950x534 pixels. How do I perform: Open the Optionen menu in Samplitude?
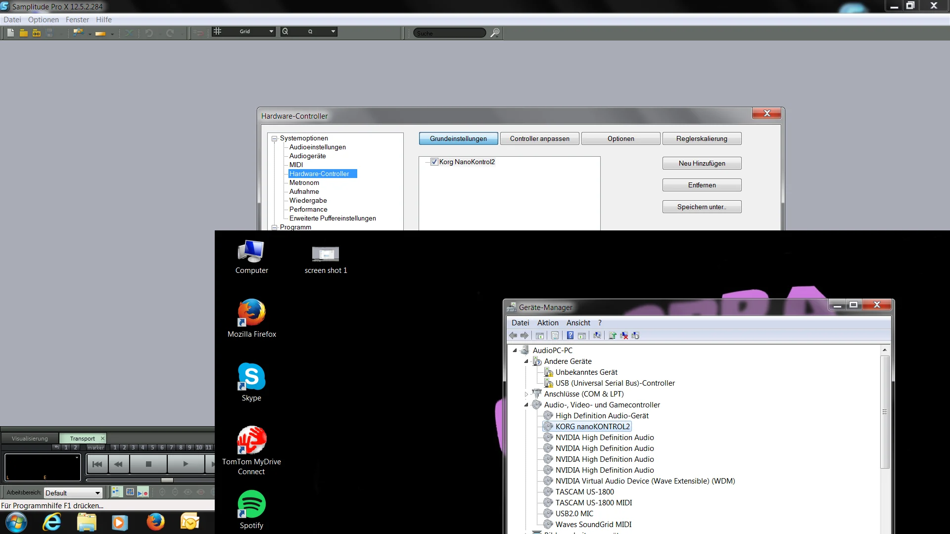[x=43, y=20]
